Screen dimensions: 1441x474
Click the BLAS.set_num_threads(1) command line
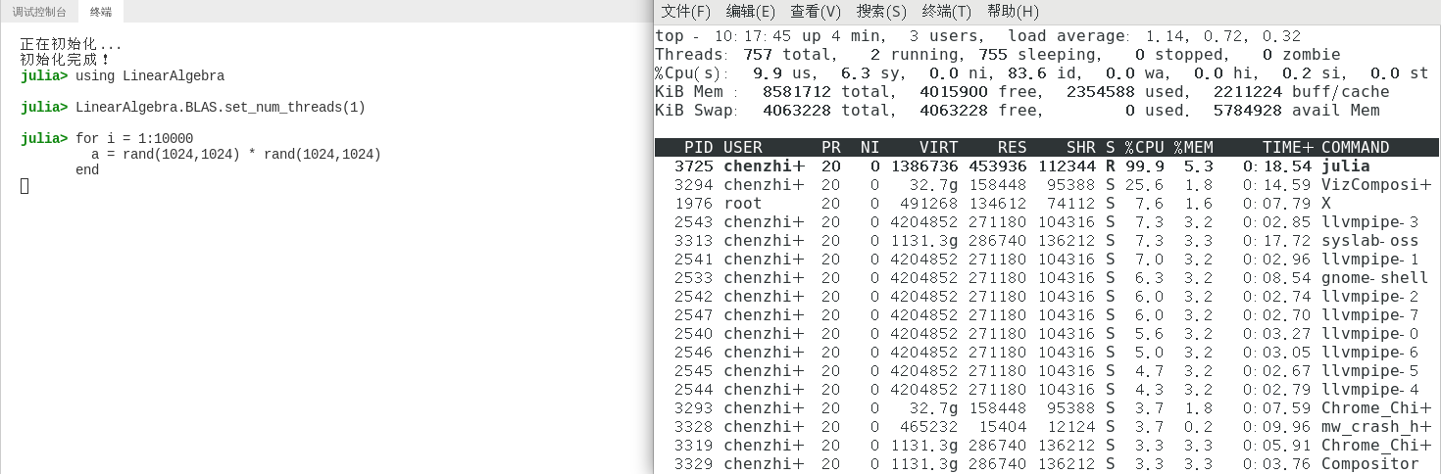coord(220,108)
